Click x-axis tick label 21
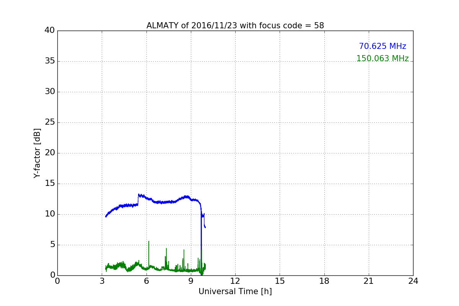Viewport: 459px width, 306px height. click(369, 281)
